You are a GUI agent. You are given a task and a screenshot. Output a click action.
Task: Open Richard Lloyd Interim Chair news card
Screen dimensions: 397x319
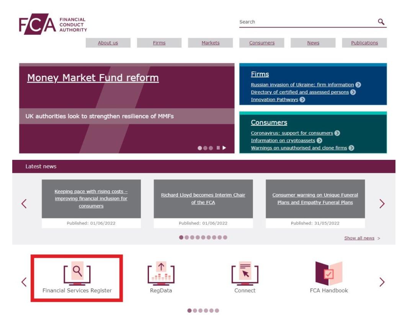point(203,199)
